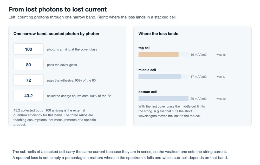The height and width of the screenshot is (165, 260).
Task: Click the 'From lost photons to lost current' heading
Action: click(57, 9)
